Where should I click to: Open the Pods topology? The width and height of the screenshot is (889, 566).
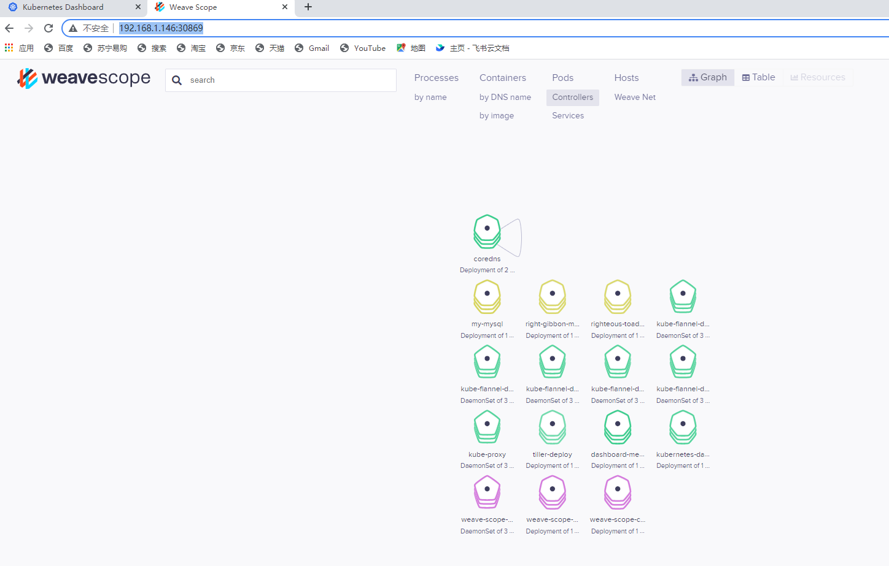pyautogui.click(x=563, y=78)
